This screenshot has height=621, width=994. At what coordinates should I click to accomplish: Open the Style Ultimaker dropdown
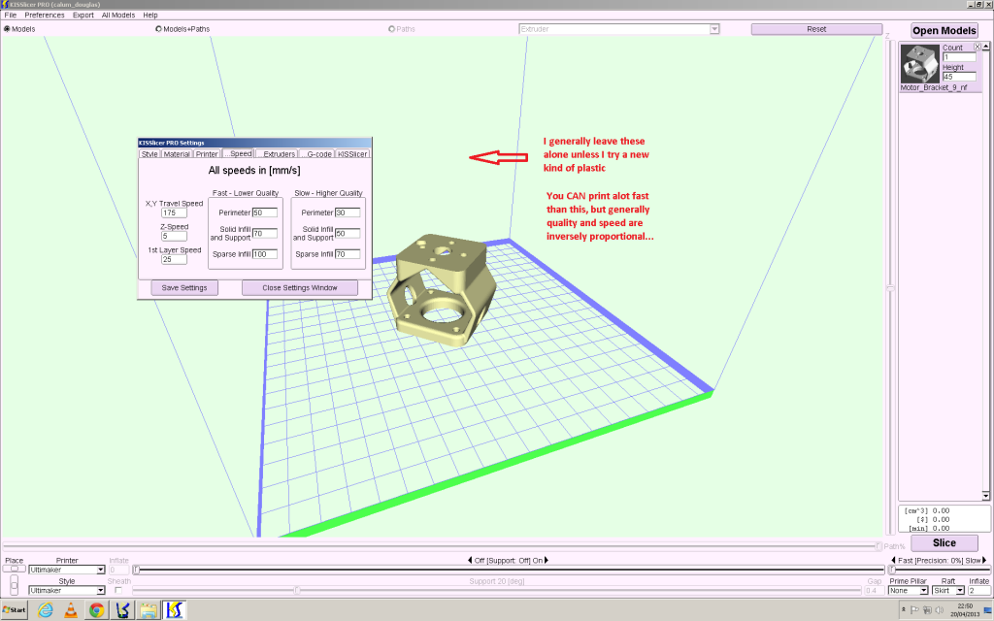coord(100,591)
